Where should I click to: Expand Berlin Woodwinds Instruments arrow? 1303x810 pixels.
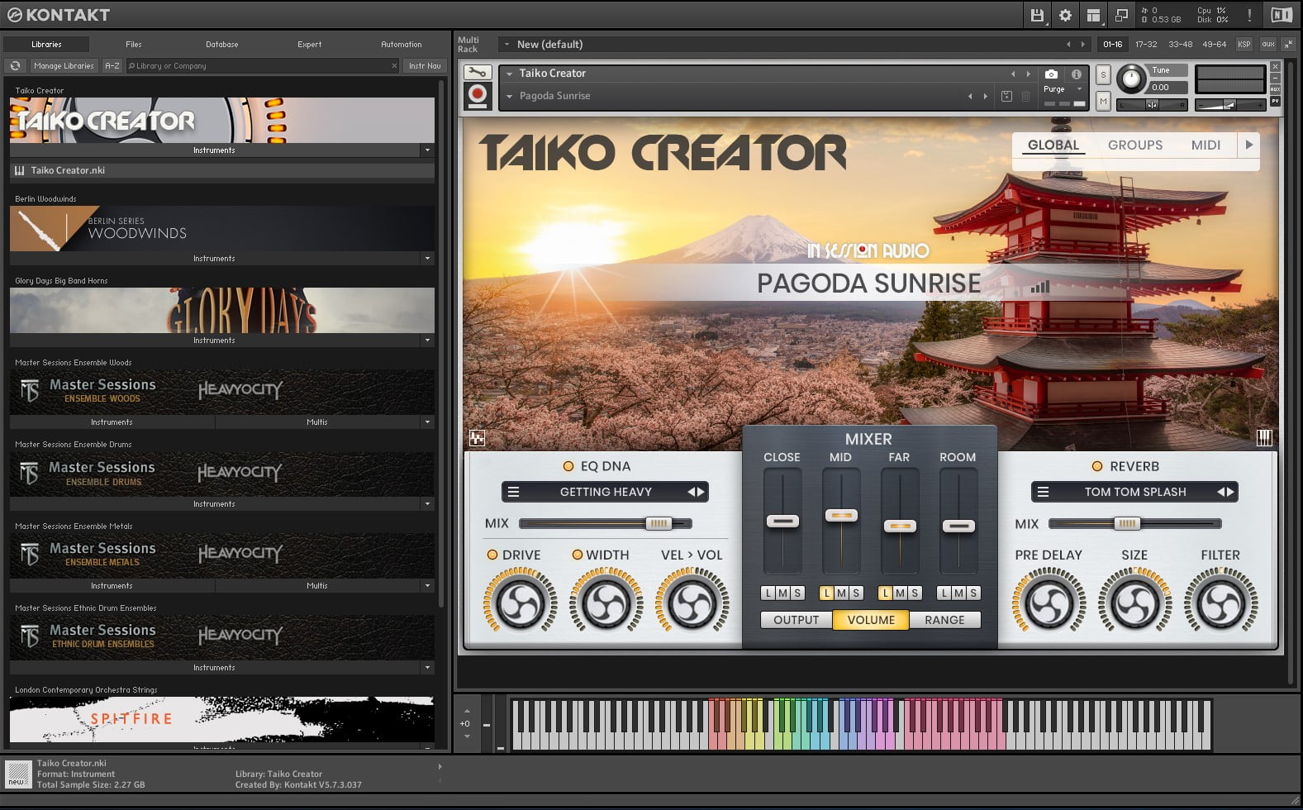tap(427, 259)
